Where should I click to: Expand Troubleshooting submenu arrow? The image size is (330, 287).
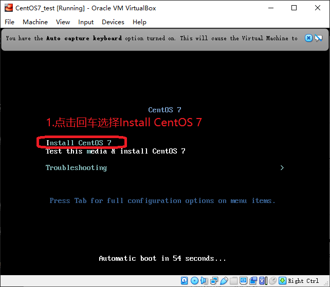pos(282,168)
